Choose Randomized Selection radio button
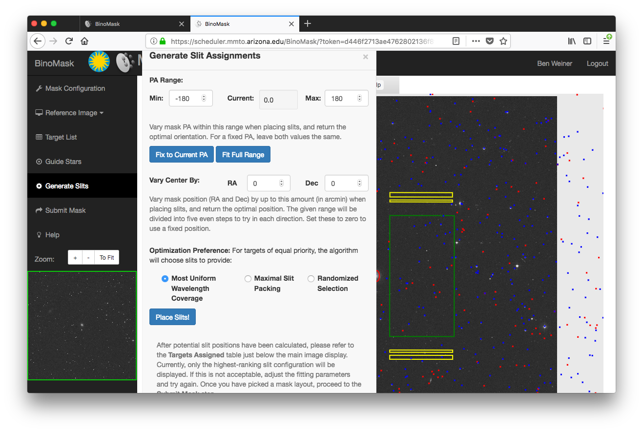Screen dimensions: 643x432 click(x=311, y=278)
